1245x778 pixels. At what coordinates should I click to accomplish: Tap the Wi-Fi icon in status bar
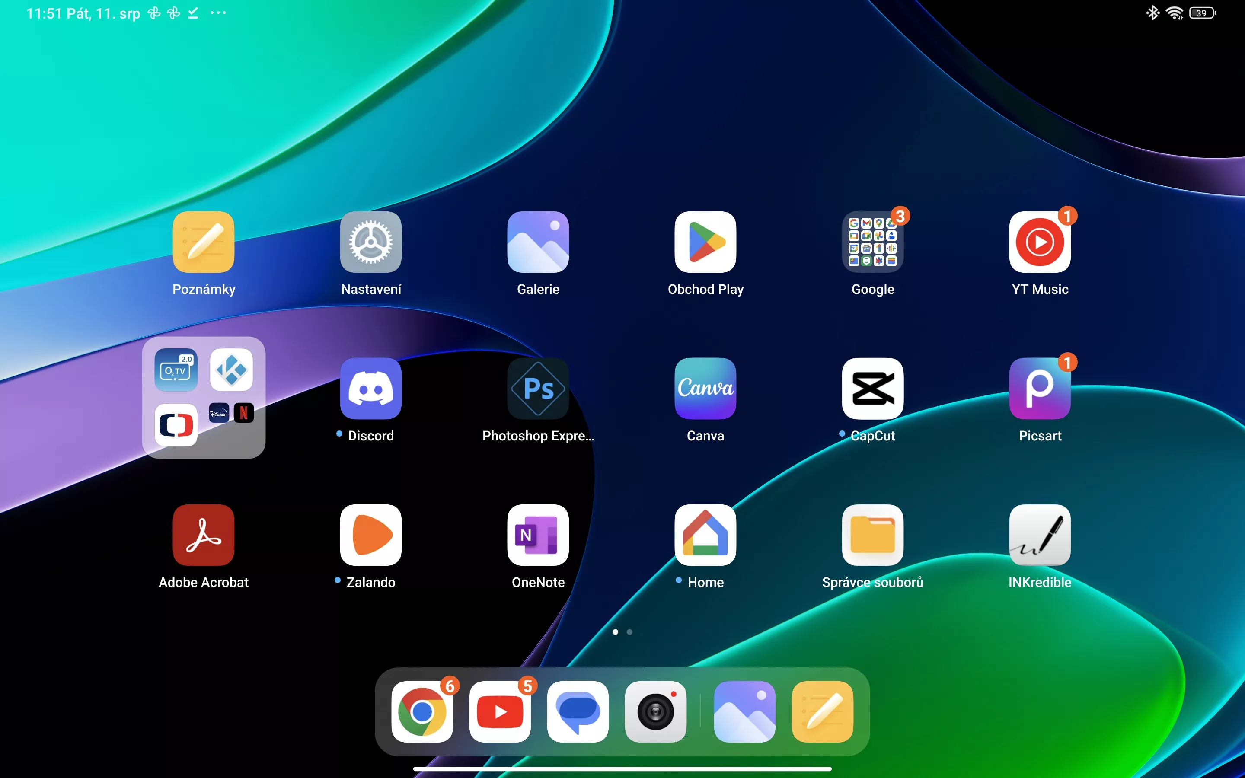[x=1175, y=13]
